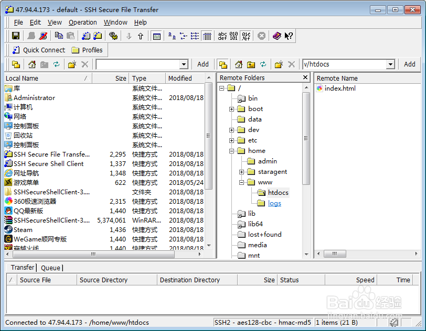This screenshot has height=331, width=426.
Task: Click the New Terminal Window toolbar icon
Action: tap(86, 36)
